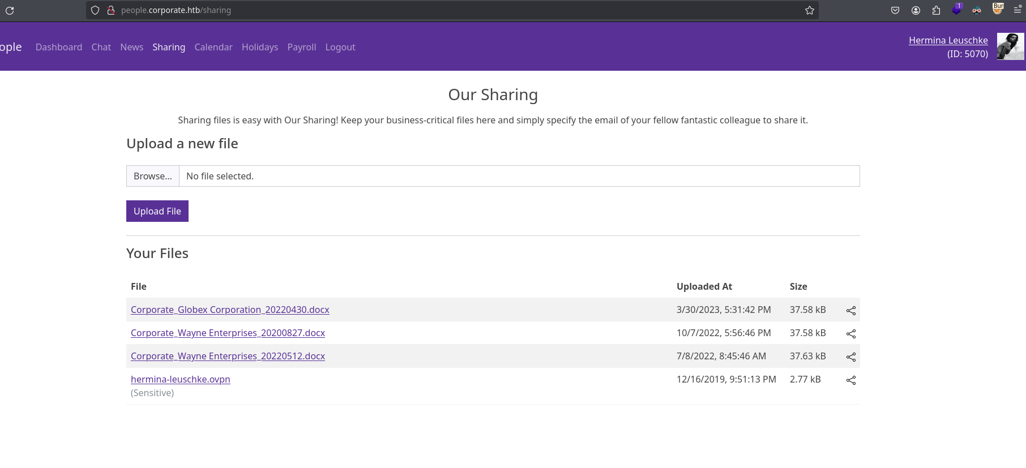Select the '12/16/2019, 9:51:13 PM' timestamp
Screen dimensions: 1026x468
tap(726, 379)
